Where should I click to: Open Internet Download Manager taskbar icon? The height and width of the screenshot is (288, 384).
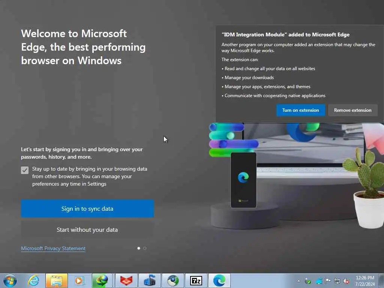pos(102,280)
